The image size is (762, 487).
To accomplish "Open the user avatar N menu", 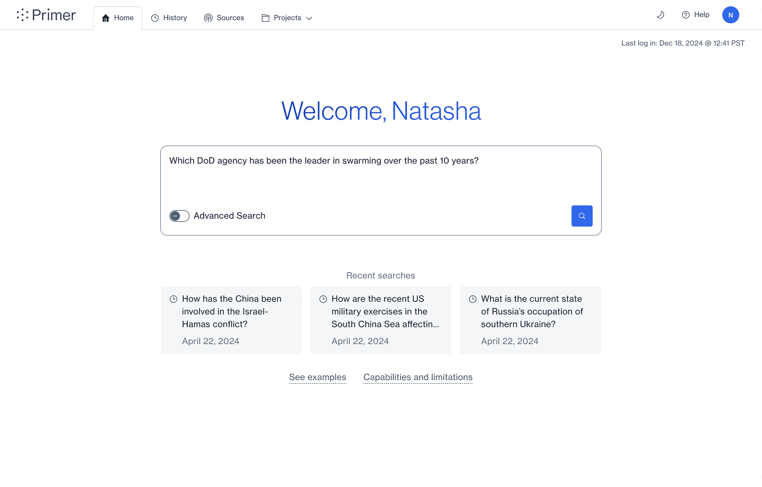I will pyautogui.click(x=731, y=15).
